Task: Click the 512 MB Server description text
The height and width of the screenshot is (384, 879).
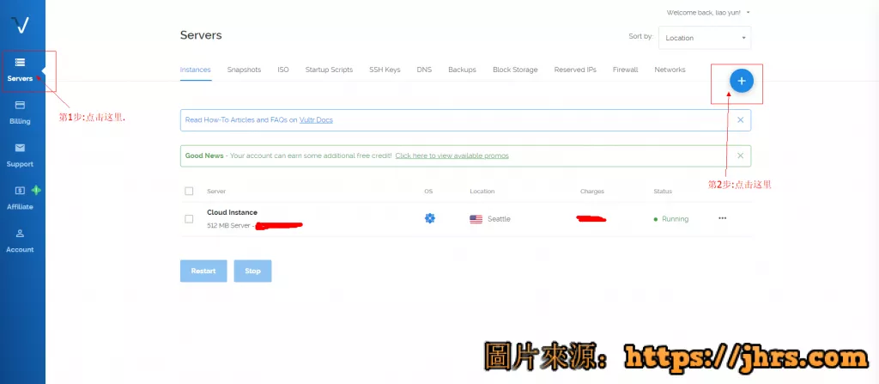Action: 228,226
